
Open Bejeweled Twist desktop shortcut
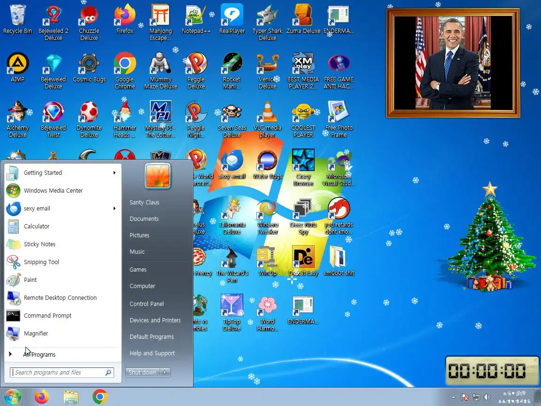[x=53, y=119]
